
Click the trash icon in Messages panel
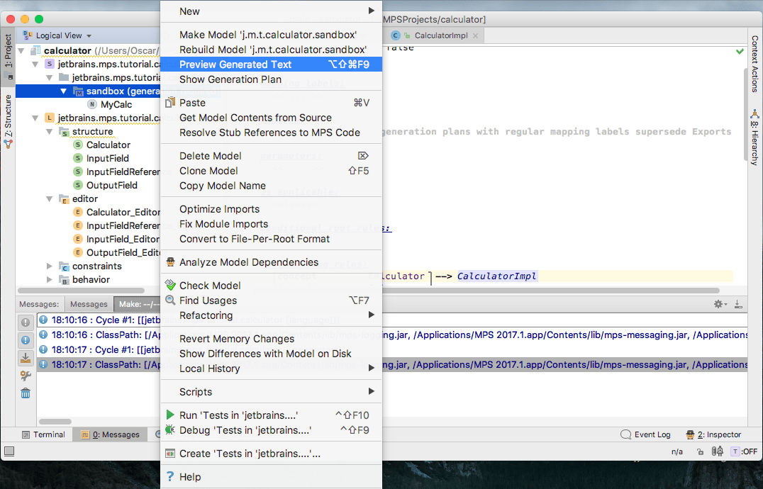(x=26, y=393)
